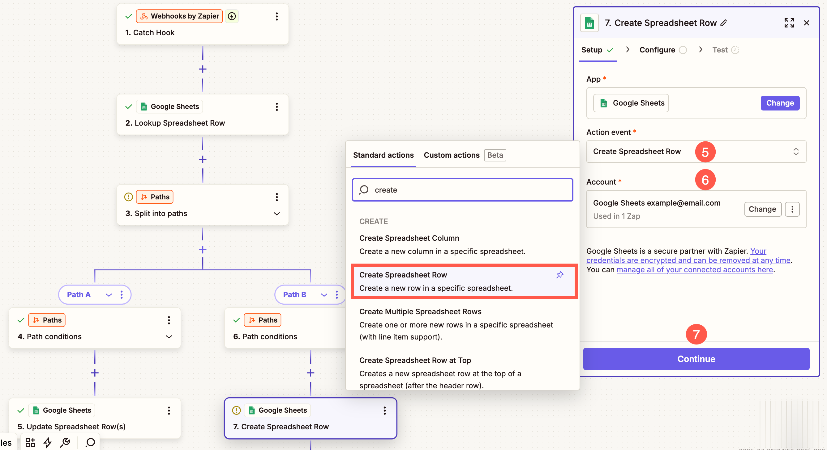Close the Create Spreadsheet Row panel

[807, 23]
